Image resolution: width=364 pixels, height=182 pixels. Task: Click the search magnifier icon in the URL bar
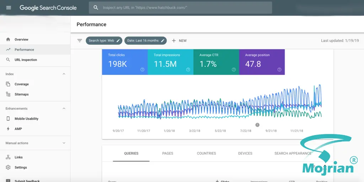[96, 8]
